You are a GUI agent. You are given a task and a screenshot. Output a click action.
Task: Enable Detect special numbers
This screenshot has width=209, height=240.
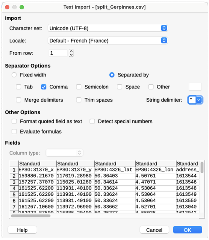92,121
